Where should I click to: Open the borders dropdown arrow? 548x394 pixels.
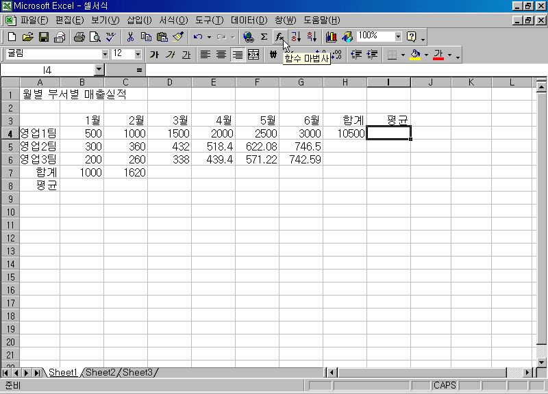coord(403,55)
